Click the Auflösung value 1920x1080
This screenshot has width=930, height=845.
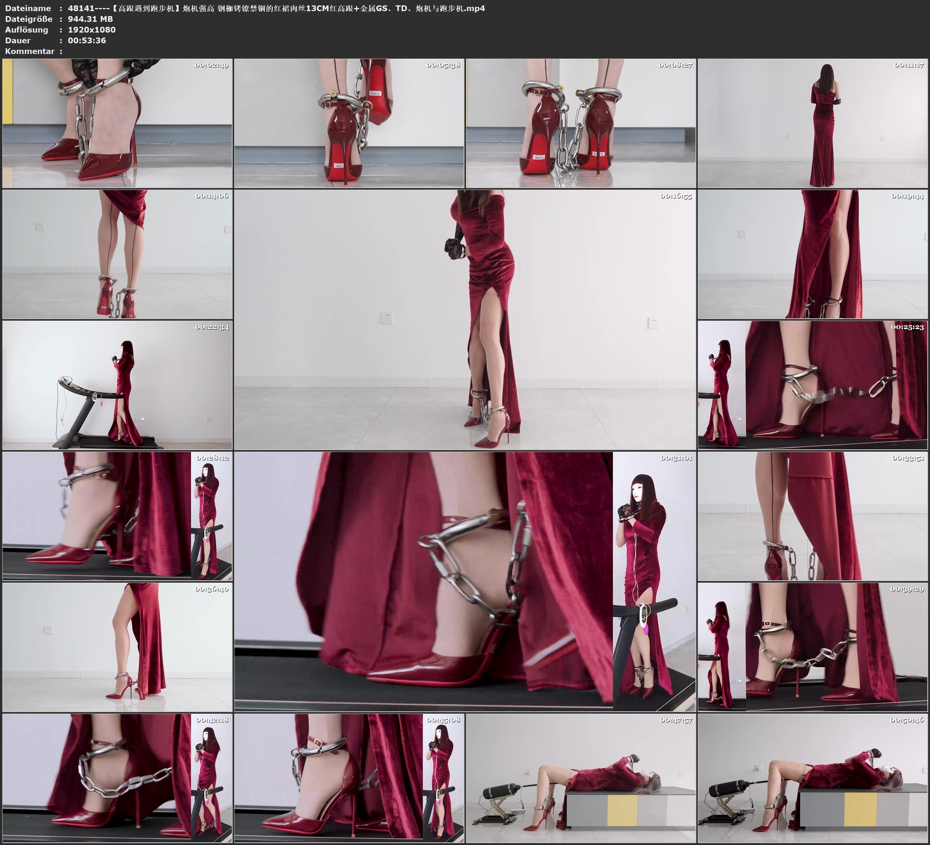(91, 29)
